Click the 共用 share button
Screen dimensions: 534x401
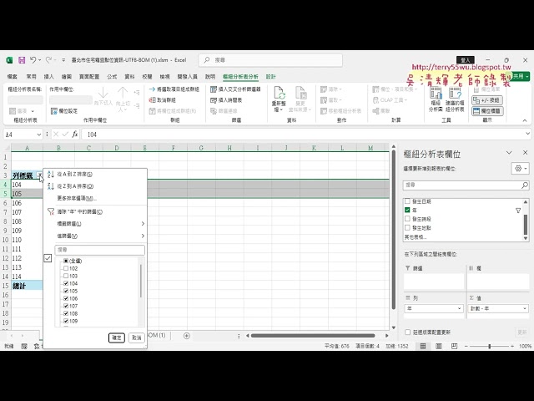pyautogui.click(x=521, y=76)
